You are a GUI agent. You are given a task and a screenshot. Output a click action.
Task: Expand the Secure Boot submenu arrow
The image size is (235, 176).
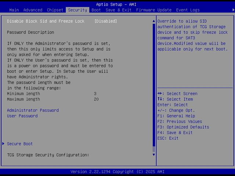click(3, 144)
